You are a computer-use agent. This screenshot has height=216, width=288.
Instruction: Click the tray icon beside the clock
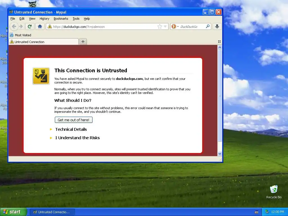267,212
